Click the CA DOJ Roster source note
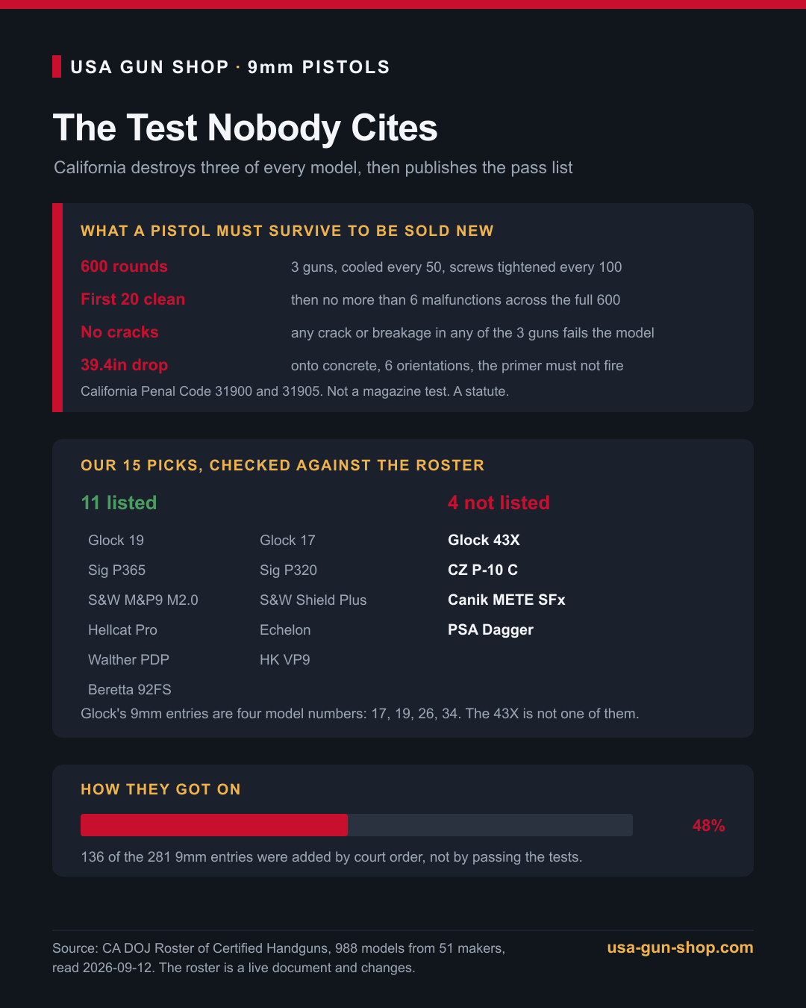Viewport: 806px width, 1008px height. click(279, 958)
